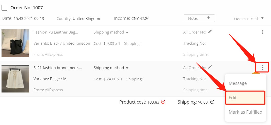Click the beige shorts product thumbnail
The height and width of the screenshot is (125, 271).
(x=15, y=79)
